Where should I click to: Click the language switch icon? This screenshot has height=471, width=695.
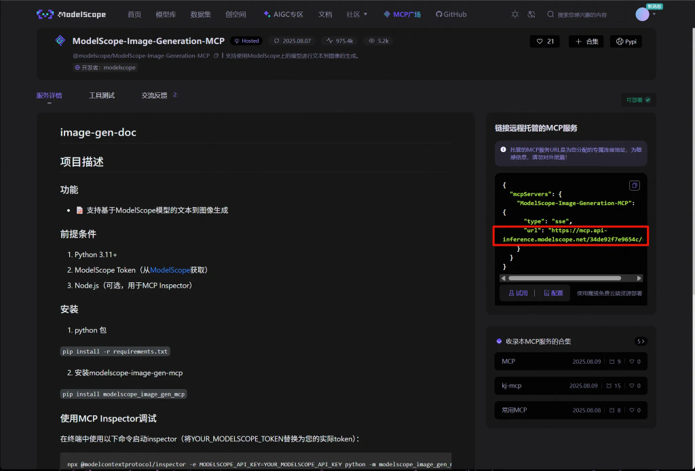point(531,14)
